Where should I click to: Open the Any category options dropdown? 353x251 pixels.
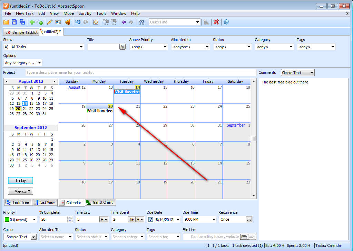[x=39, y=63]
